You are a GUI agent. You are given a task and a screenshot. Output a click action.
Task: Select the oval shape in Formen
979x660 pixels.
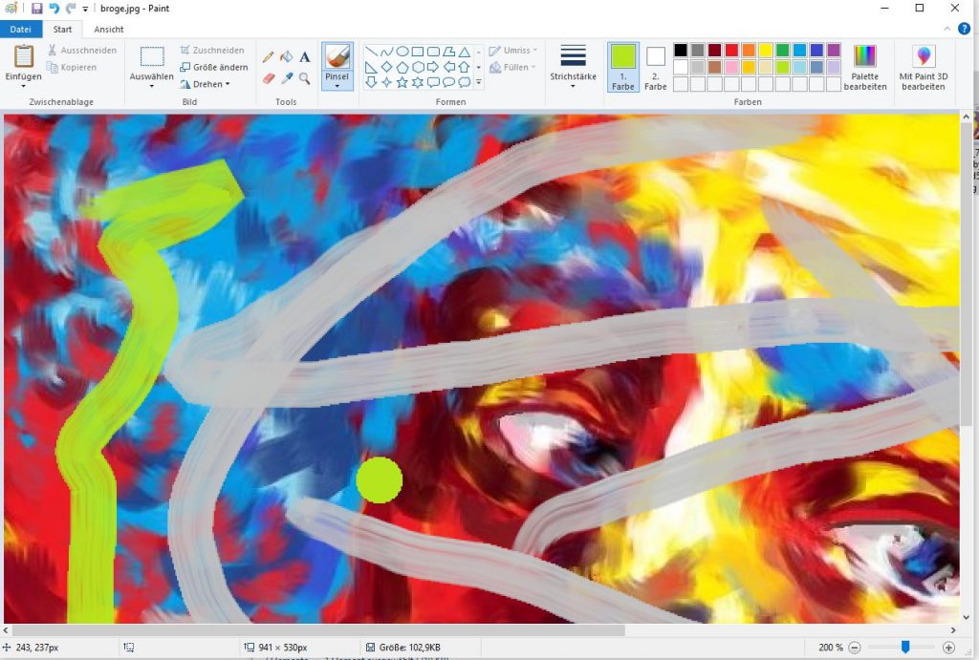coord(402,51)
